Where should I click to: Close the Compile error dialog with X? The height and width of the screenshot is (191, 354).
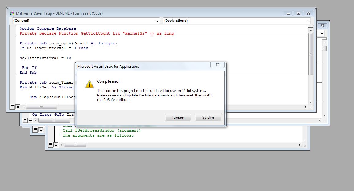(x=217, y=65)
